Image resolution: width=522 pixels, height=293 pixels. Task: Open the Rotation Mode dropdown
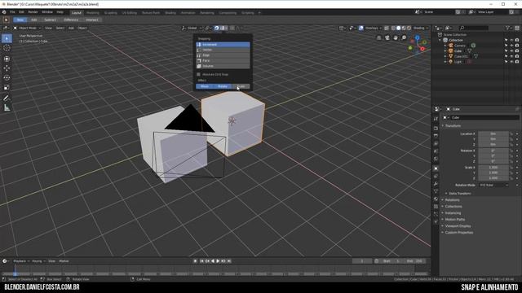coord(493,185)
